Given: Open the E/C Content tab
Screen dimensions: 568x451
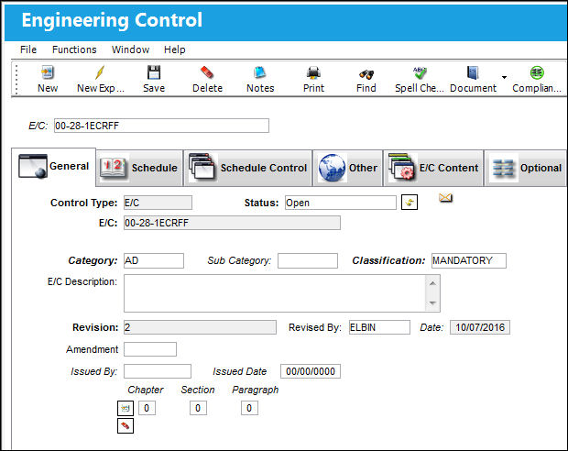Looking at the screenshot, I should (x=433, y=169).
